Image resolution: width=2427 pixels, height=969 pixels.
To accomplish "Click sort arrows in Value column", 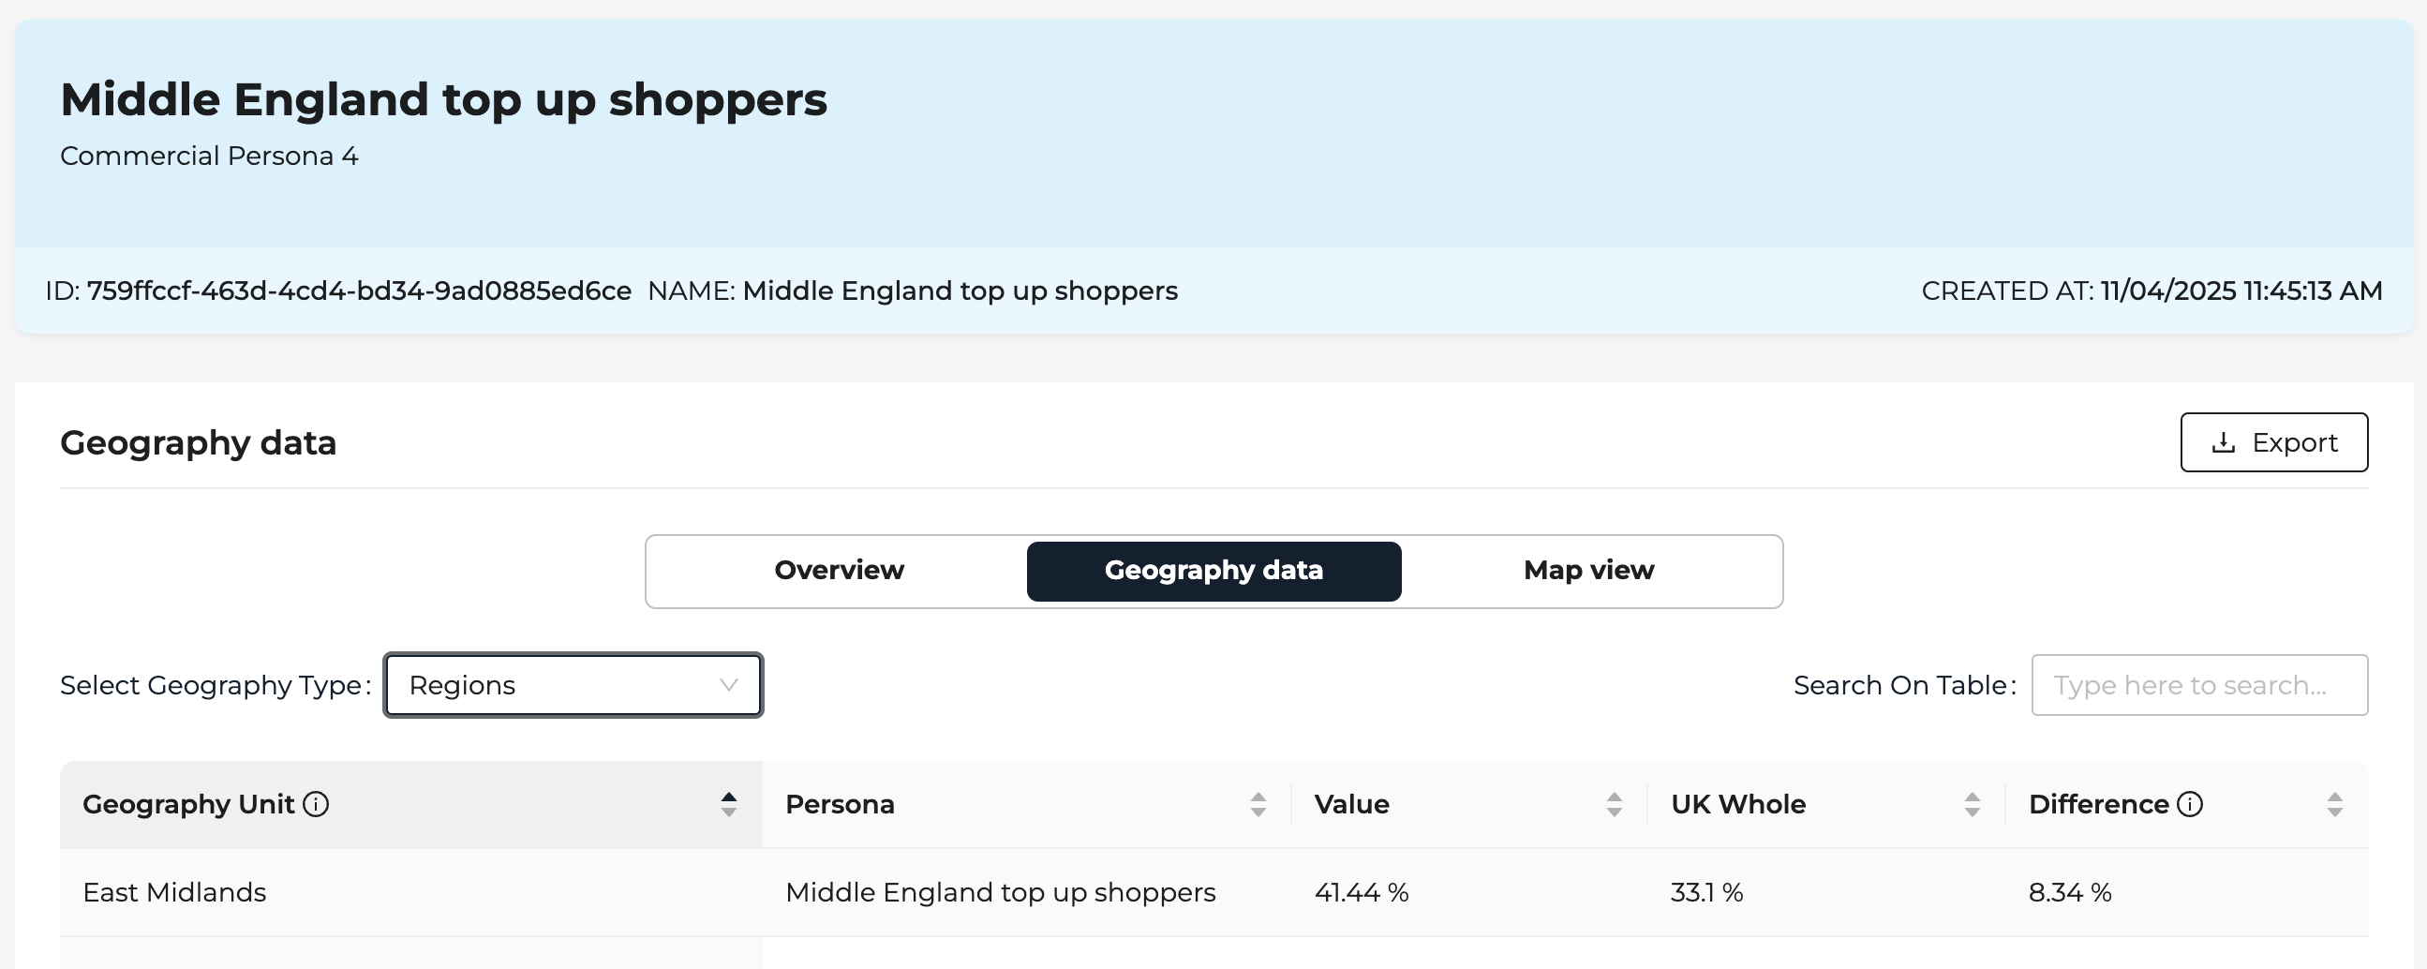I will pos(1614,804).
